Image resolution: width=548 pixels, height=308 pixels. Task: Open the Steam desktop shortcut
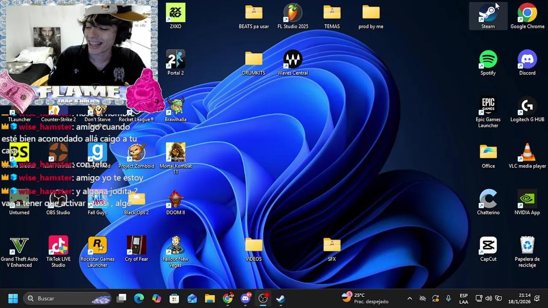click(x=488, y=16)
